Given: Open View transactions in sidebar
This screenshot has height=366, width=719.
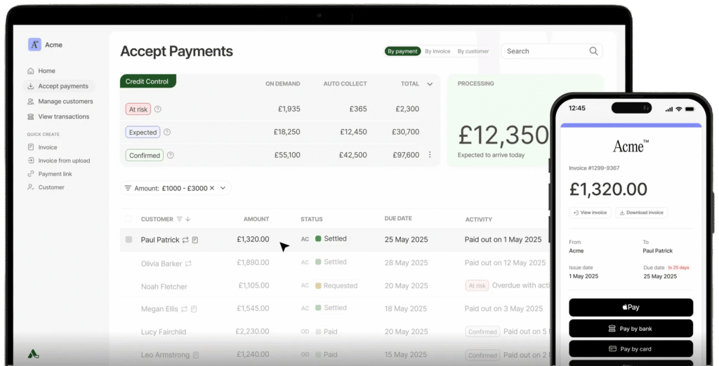Looking at the screenshot, I should coord(63,116).
